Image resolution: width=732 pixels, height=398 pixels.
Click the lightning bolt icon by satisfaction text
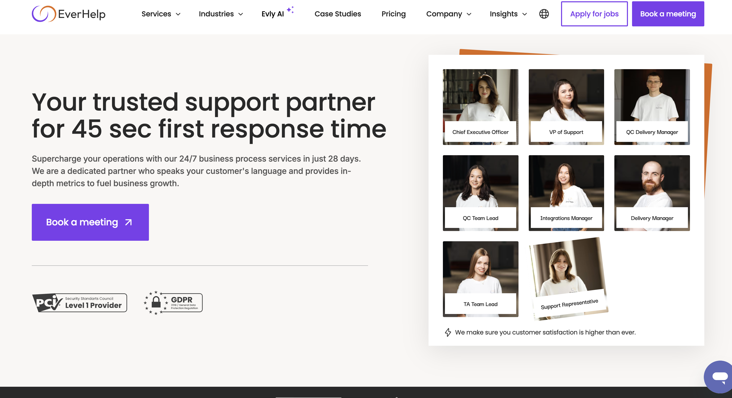point(448,332)
